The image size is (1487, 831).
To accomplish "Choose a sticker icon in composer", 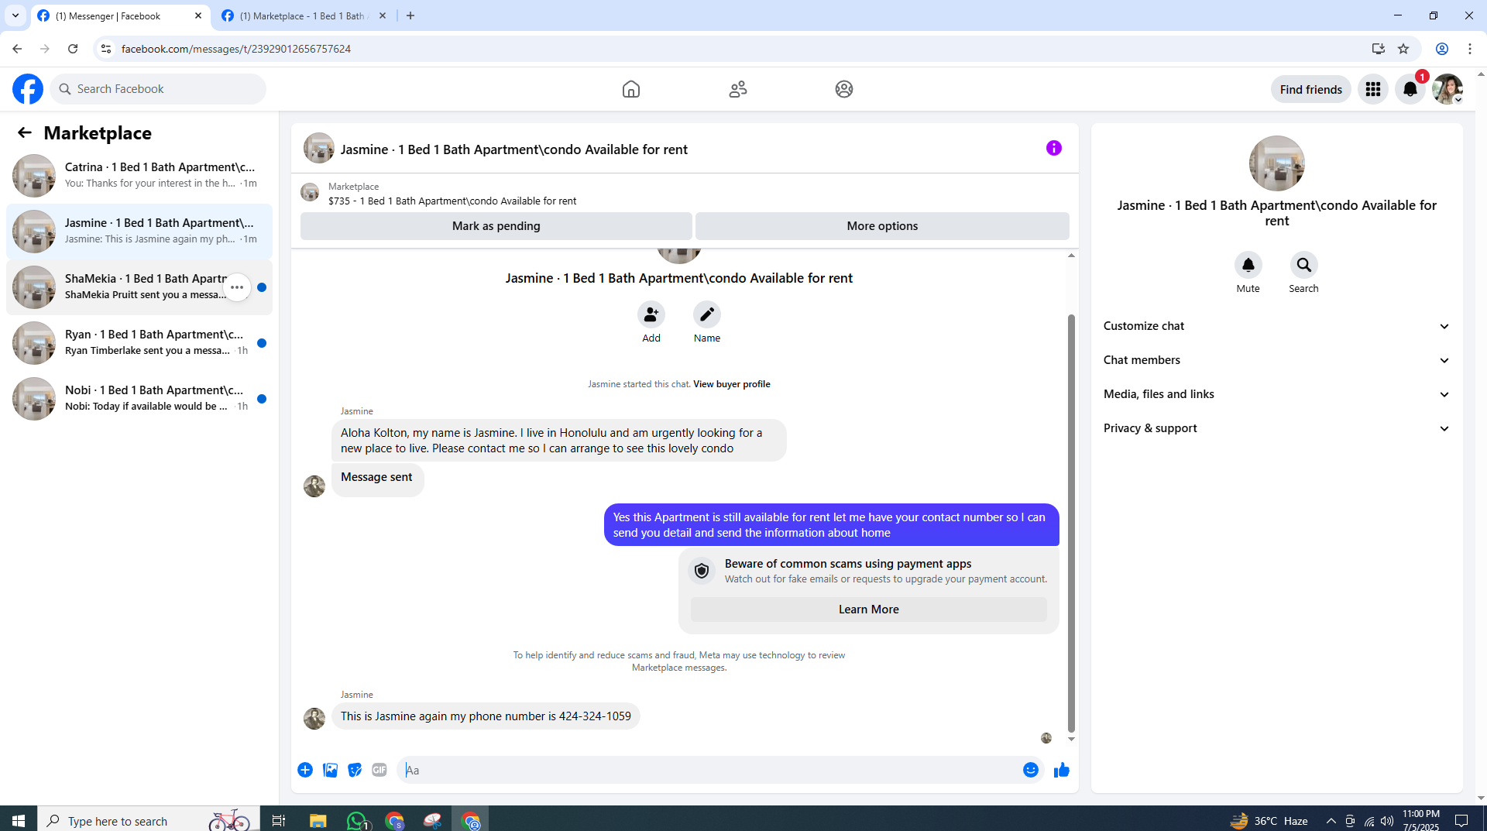I will point(355,770).
